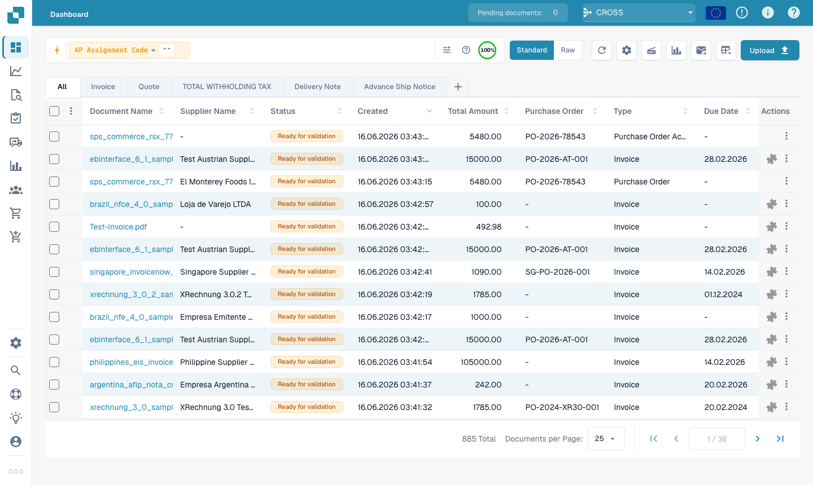Expand the CROSS organization dropdown

(x=639, y=12)
